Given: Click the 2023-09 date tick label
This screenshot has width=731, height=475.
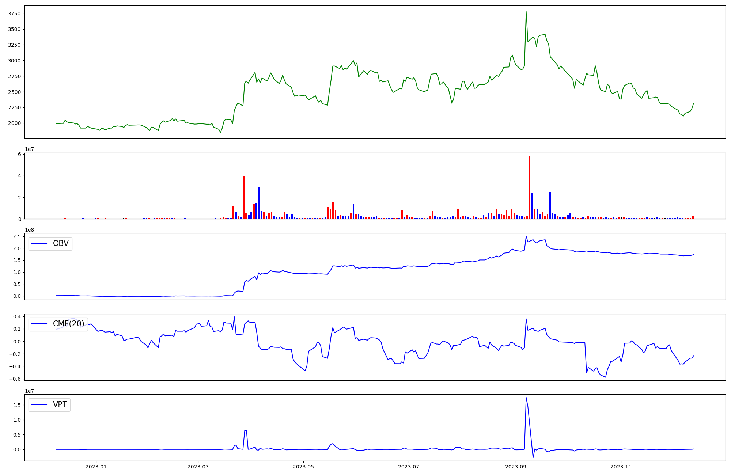Looking at the screenshot, I should coord(515,467).
